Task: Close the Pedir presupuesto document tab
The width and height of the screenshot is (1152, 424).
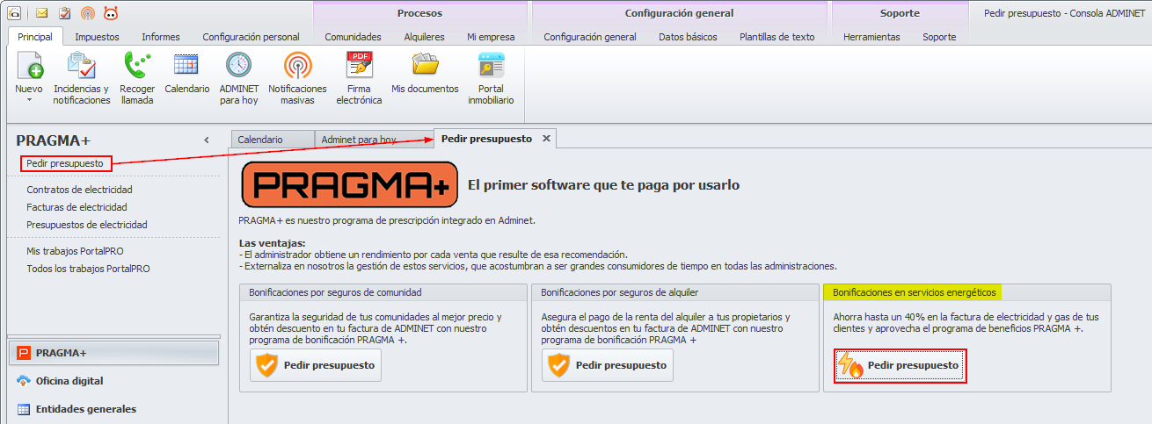Action: click(546, 139)
